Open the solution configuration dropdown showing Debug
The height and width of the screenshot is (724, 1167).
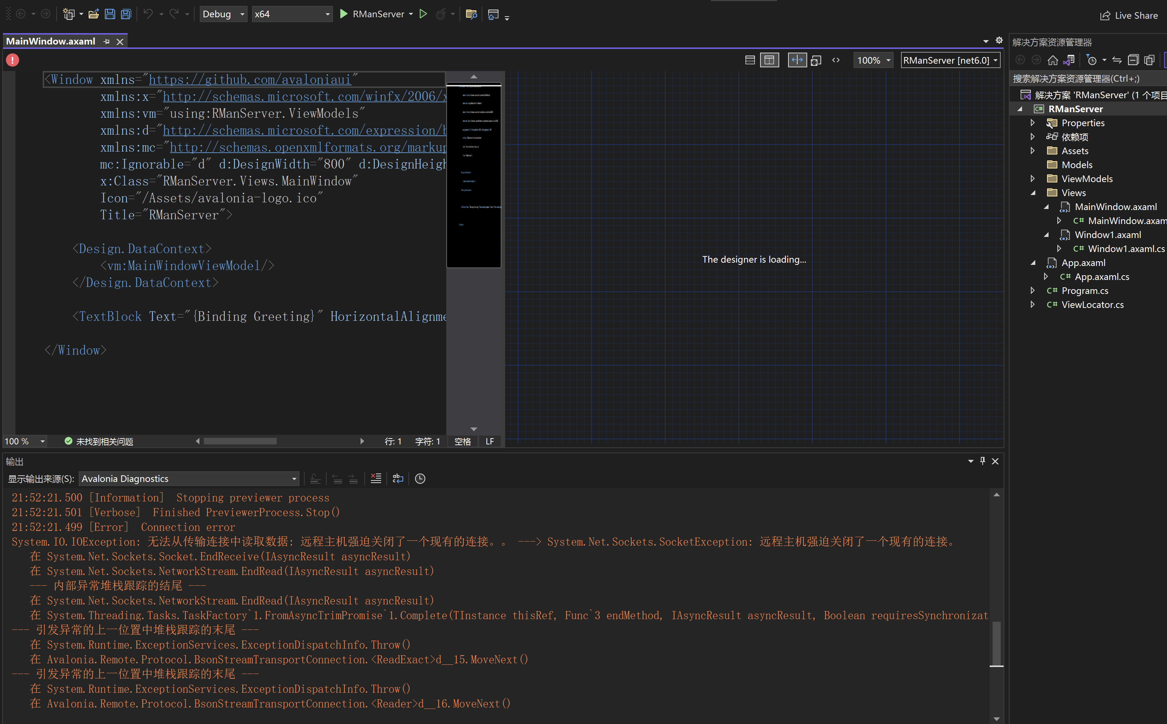[223, 14]
